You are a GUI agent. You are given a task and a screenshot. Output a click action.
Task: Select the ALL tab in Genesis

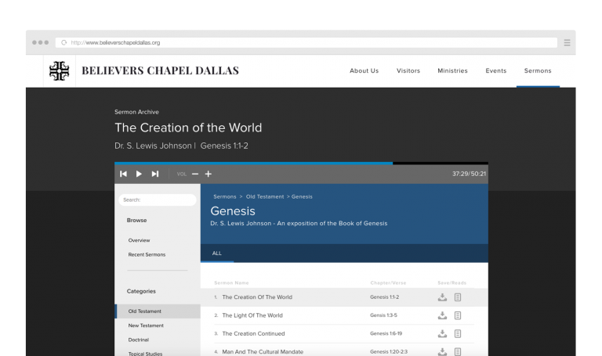tap(217, 254)
